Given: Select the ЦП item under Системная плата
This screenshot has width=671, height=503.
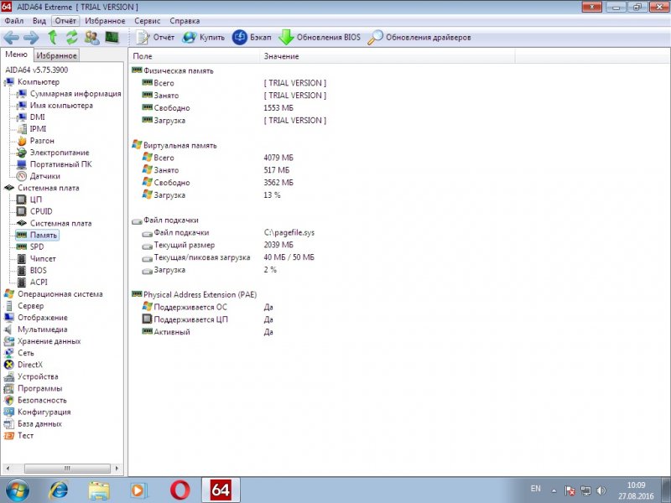Looking at the screenshot, I should click(x=36, y=200).
